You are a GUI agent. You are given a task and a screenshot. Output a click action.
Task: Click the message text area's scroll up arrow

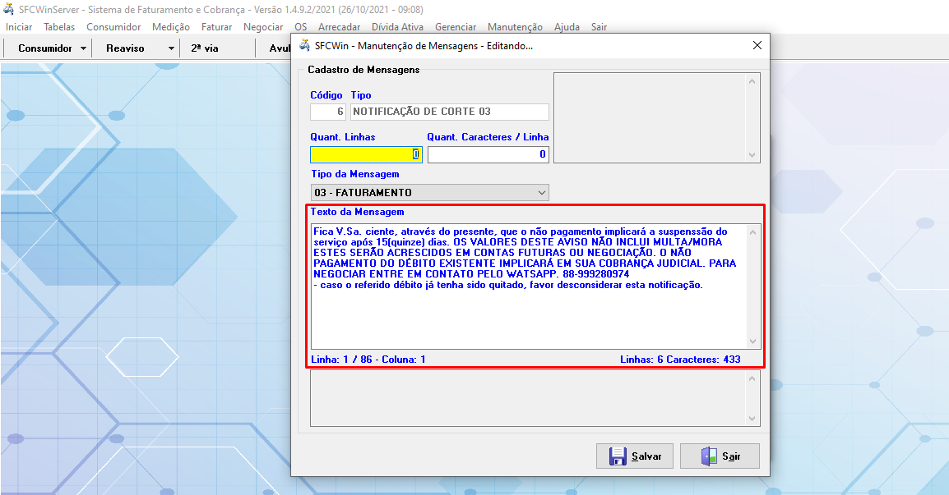click(x=752, y=231)
